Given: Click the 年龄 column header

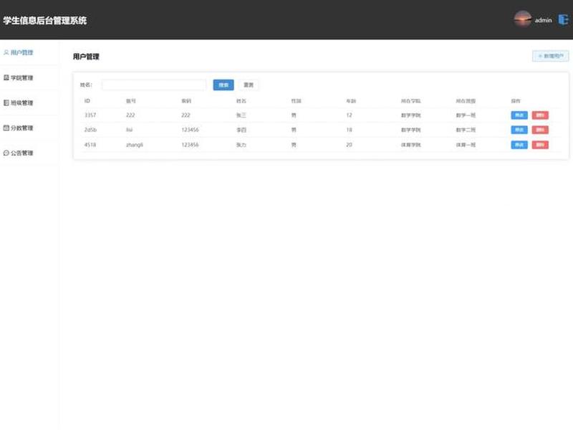Looking at the screenshot, I should (x=351, y=101).
